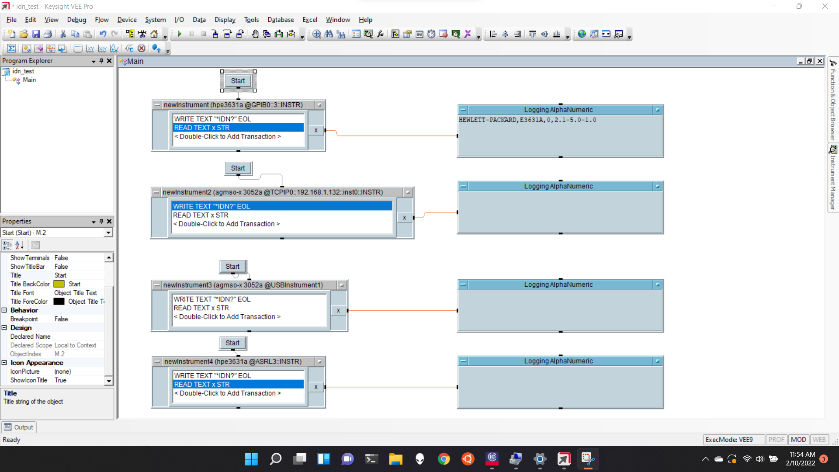Select Main in Program Explorer tree

[x=29, y=80]
